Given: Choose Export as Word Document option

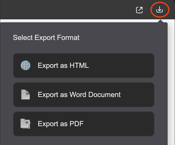Looking at the screenshot, I should coord(84,95).
